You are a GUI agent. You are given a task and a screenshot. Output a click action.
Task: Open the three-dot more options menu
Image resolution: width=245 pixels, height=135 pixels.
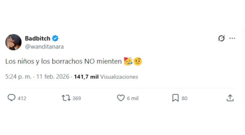(x=232, y=38)
